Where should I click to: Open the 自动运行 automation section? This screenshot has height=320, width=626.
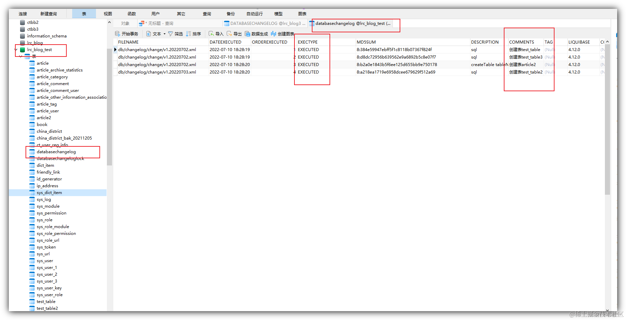[x=255, y=14]
